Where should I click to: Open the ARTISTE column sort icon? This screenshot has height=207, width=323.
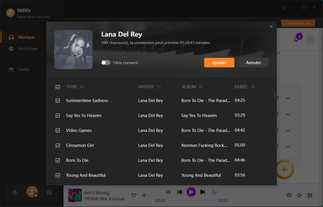click(159, 87)
